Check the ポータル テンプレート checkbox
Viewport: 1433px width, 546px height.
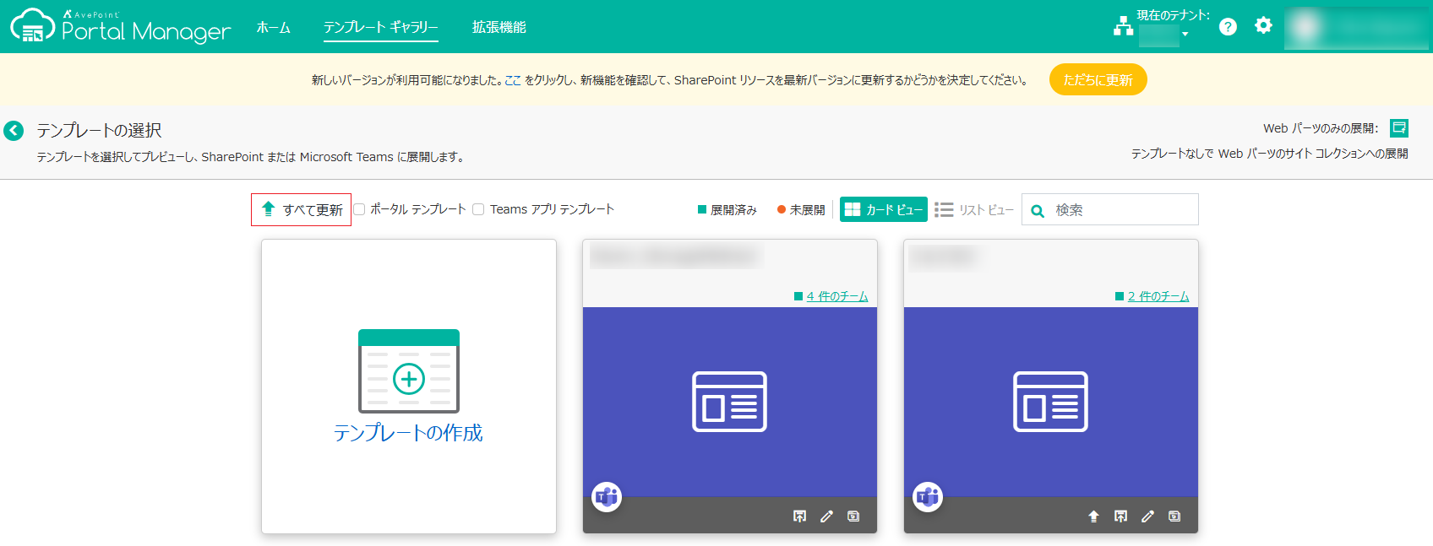click(359, 209)
